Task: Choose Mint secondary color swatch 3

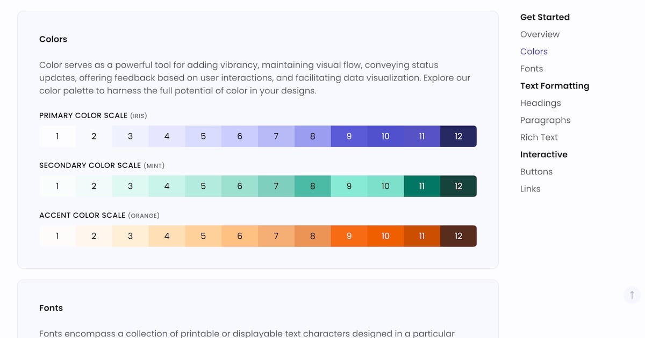Action: click(x=130, y=186)
